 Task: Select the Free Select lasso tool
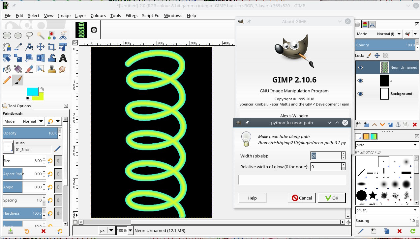pyautogui.click(x=29, y=36)
